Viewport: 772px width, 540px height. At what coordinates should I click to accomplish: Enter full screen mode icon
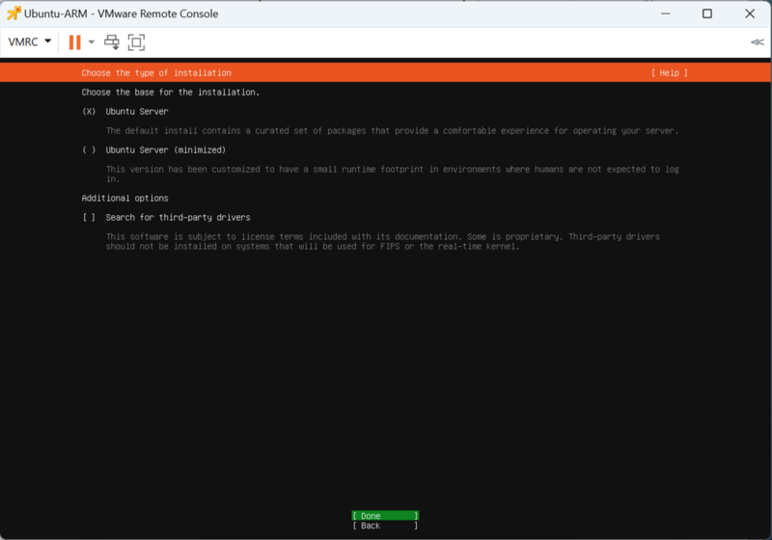pos(136,42)
